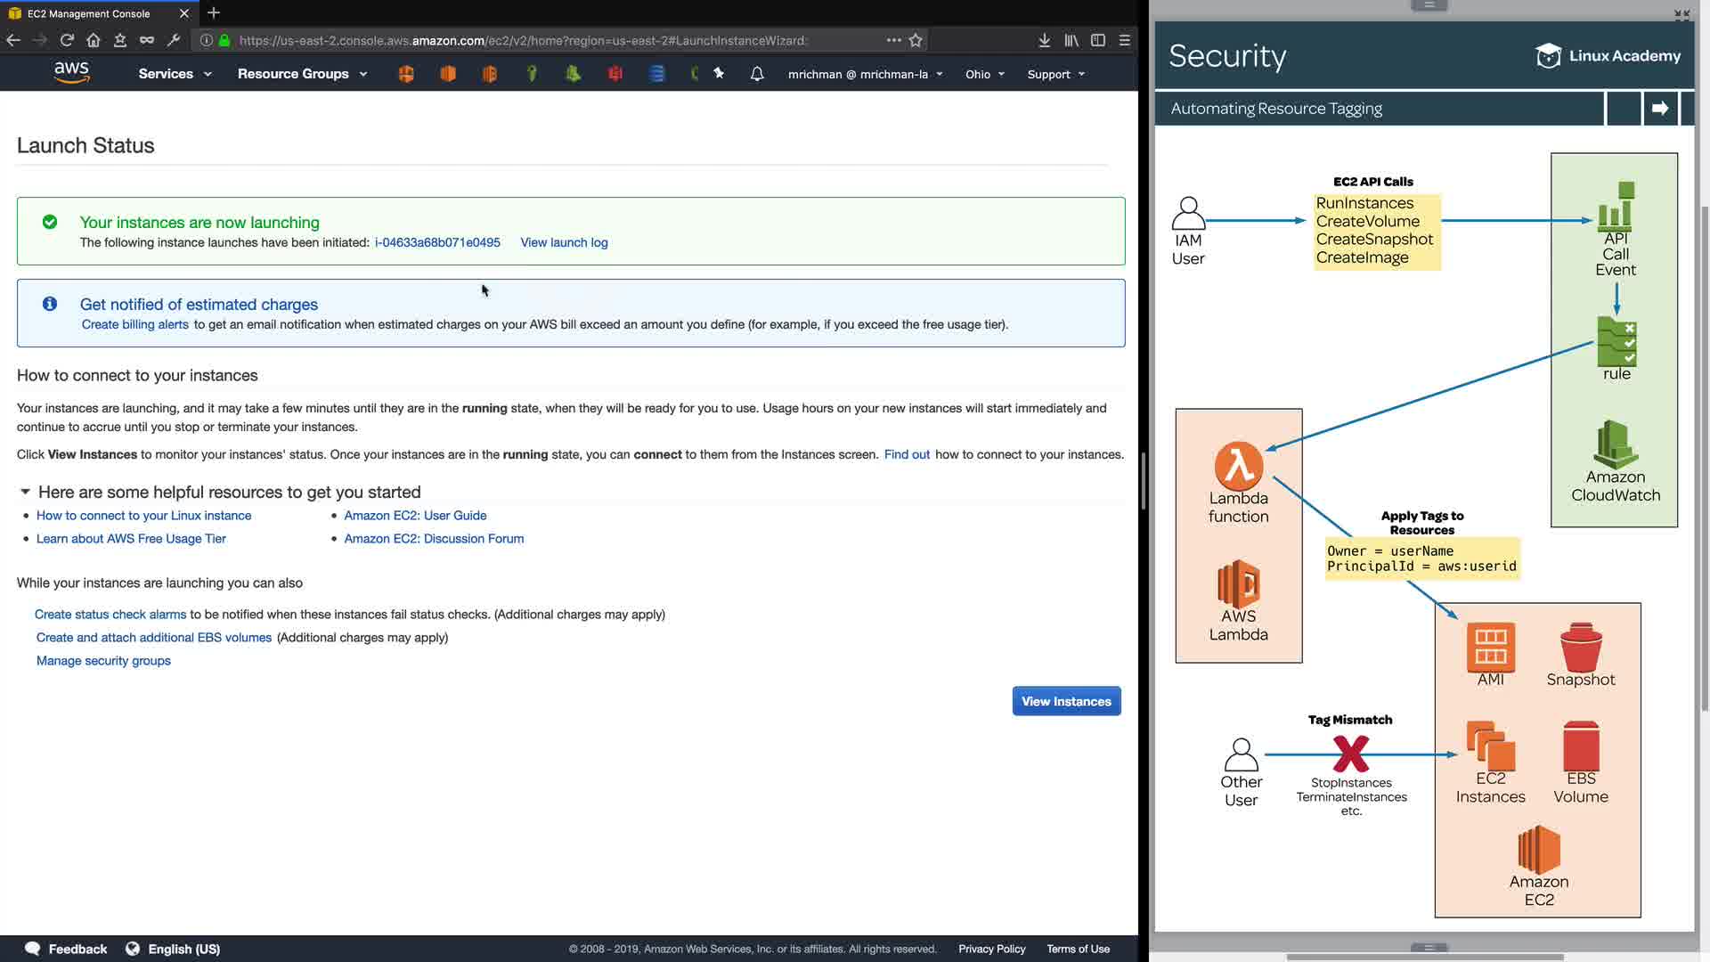Bookmark this page with the star icon
This screenshot has width=1710, height=962.
click(x=916, y=40)
